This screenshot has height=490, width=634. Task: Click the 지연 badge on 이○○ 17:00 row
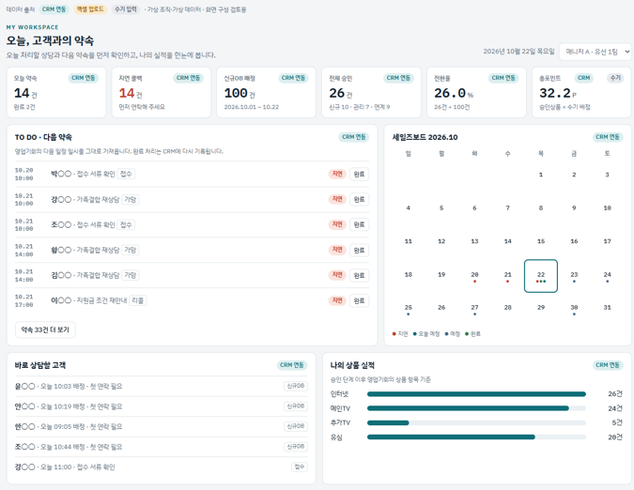pos(337,300)
